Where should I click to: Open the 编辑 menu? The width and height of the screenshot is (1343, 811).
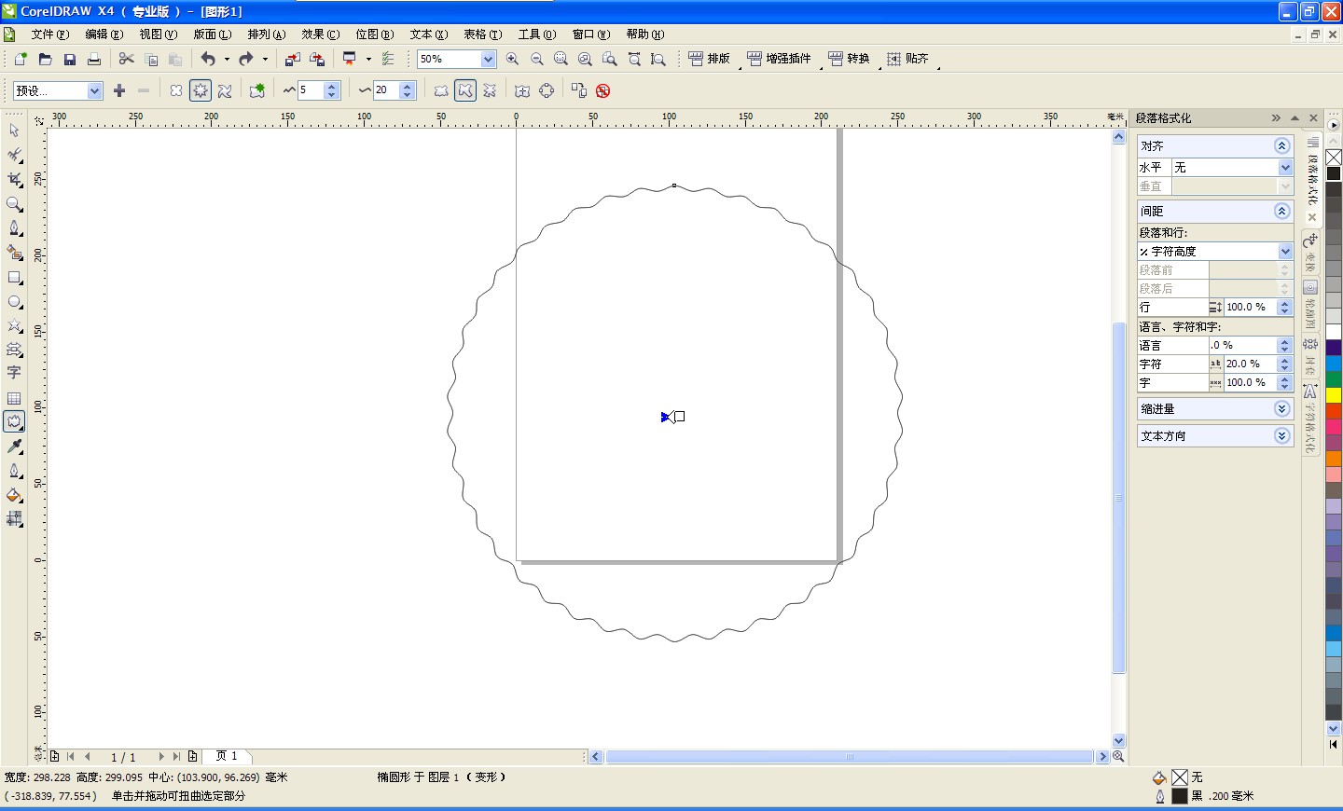104,34
